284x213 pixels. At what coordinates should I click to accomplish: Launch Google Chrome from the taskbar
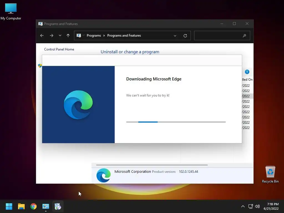(34, 206)
